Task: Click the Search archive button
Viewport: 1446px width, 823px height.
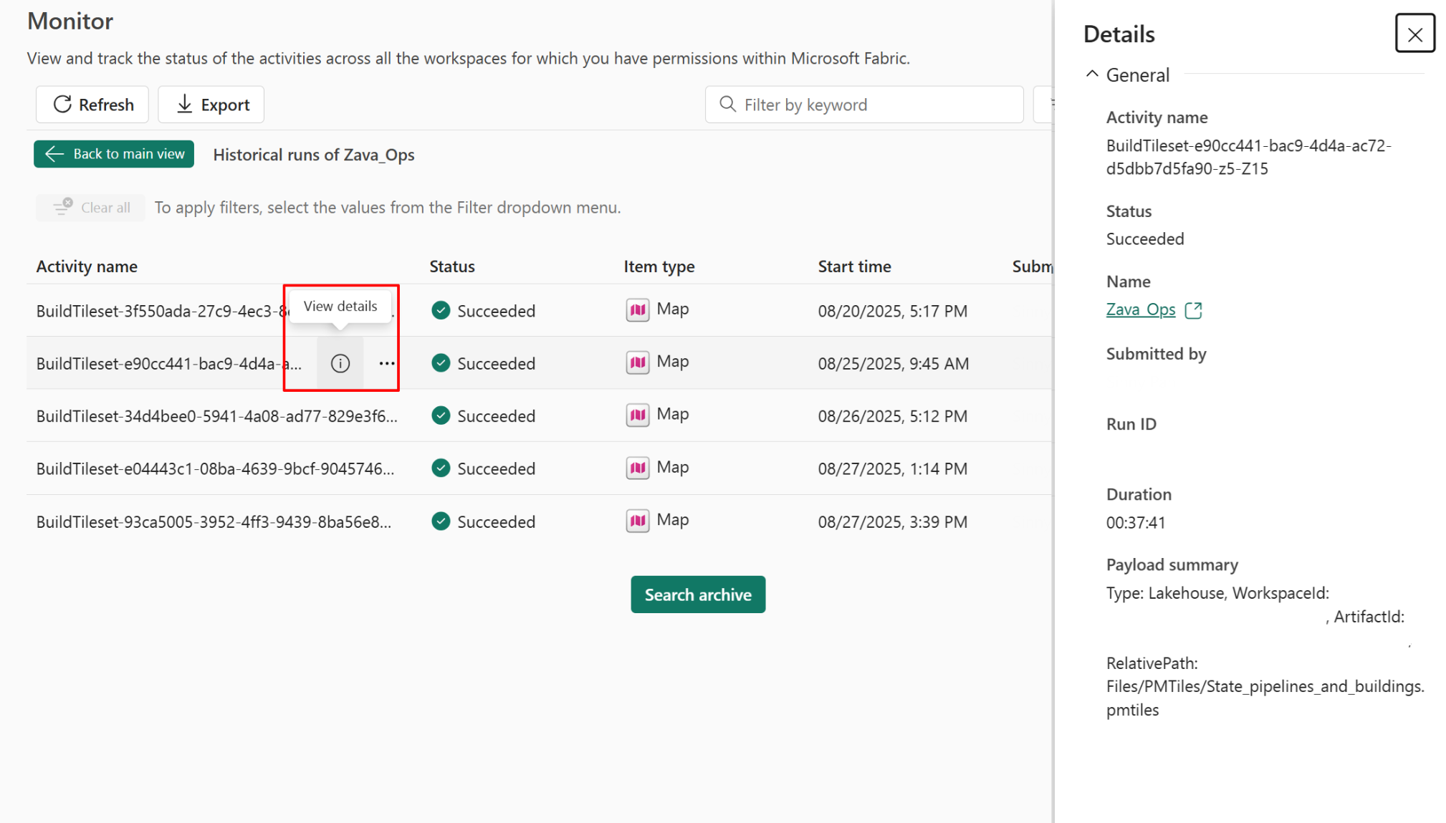Action: pyautogui.click(x=697, y=595)
